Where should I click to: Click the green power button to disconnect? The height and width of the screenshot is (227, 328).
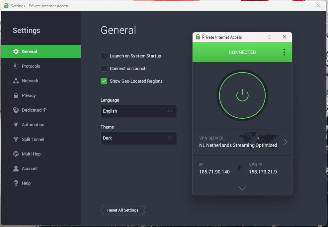(242, 95)
